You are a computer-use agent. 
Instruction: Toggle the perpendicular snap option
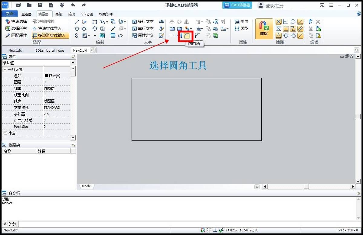pyautogui.click(x=286, y=22)
